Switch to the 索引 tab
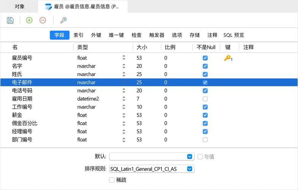This screenshot has height=190, width=298. (x=78, y=35)
